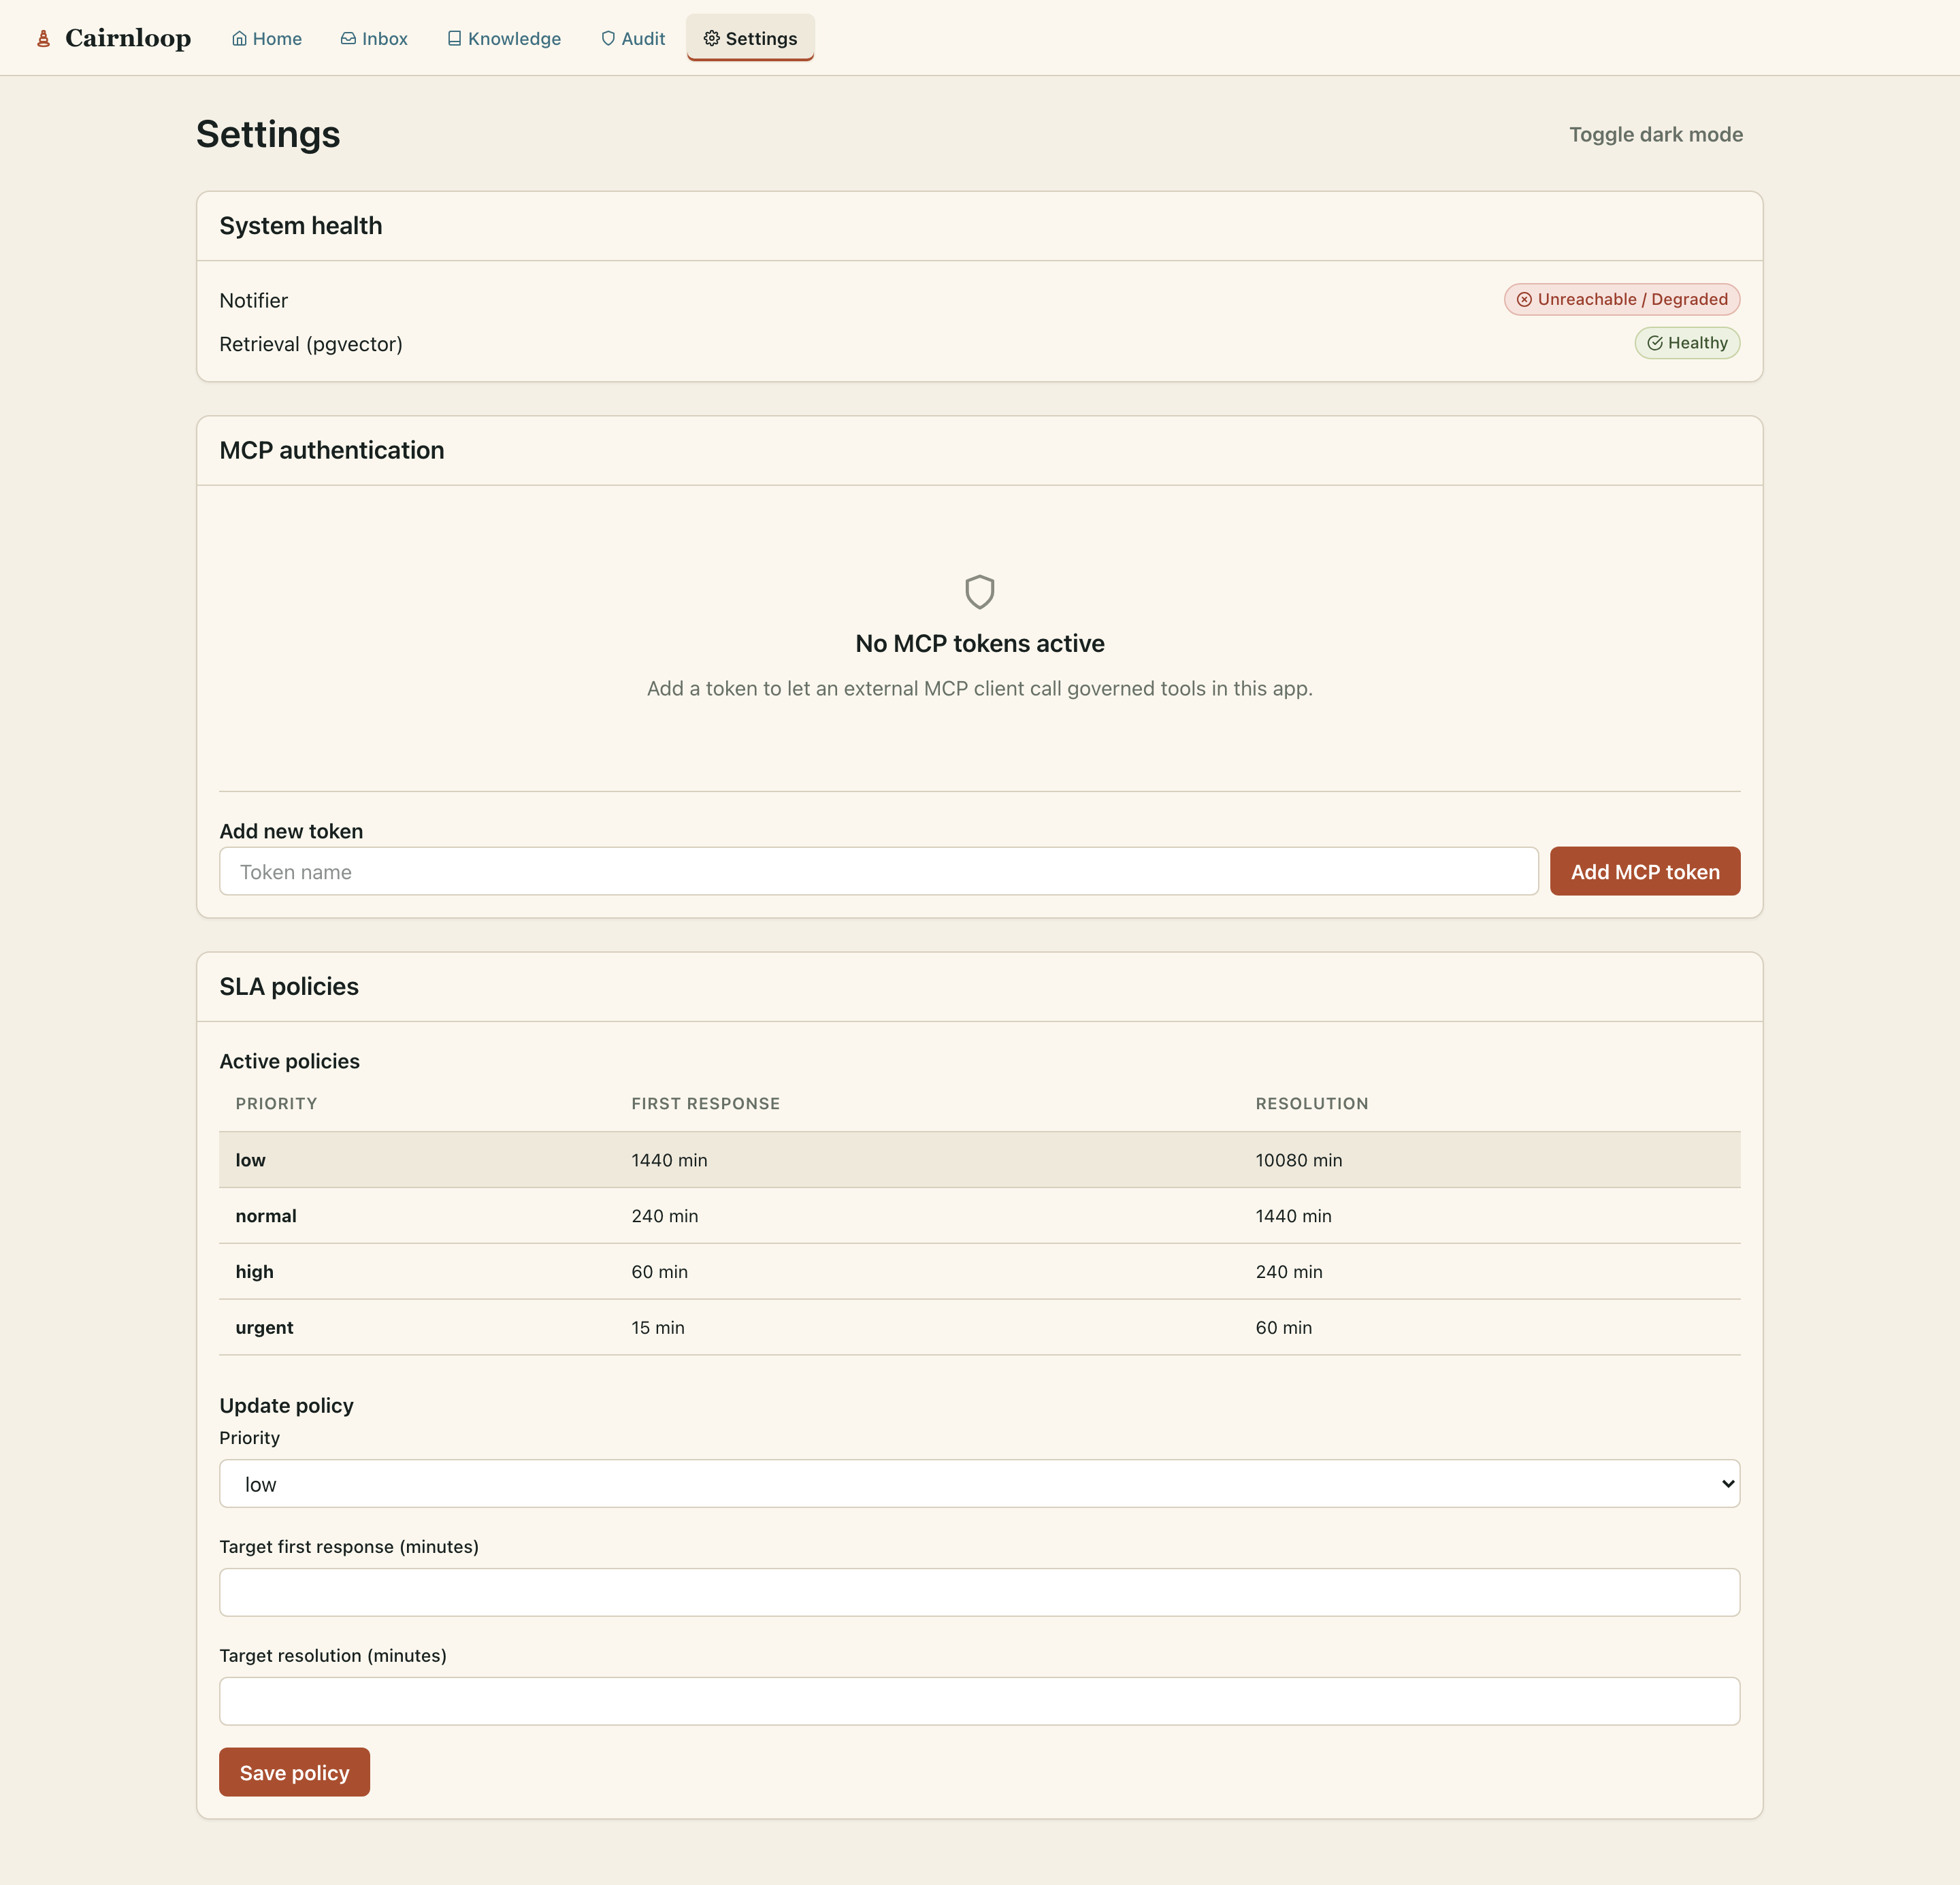Viewport: 1960px width, 1885px height.
Task: Focus Target first response minutes field
Action: coord(979,1592)
